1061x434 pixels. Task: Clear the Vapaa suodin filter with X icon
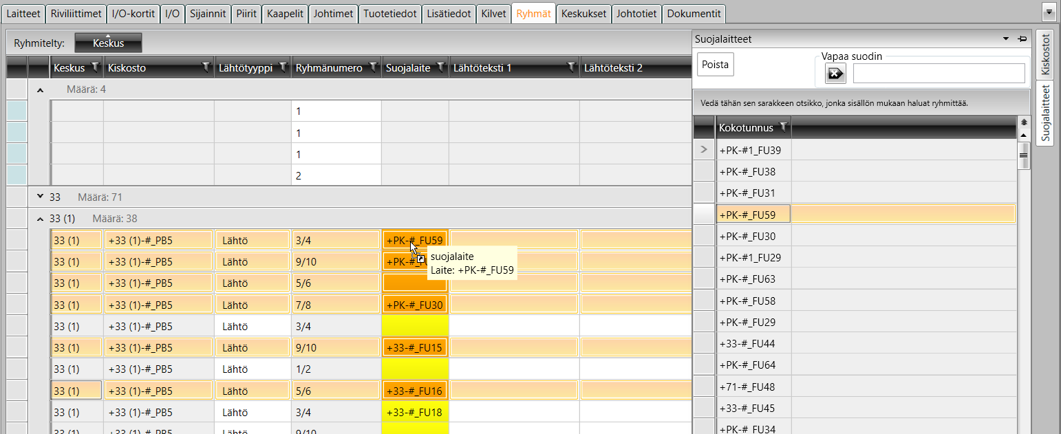(x=835, y=74)
